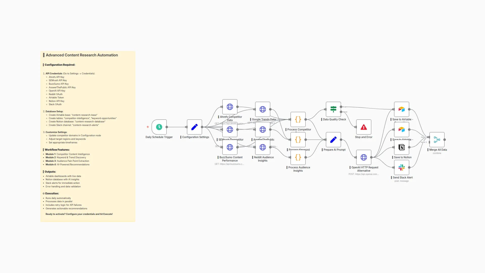Select the Data Quality Check signpost icon
Screen dimensions: 485x273
pos(333,109)
